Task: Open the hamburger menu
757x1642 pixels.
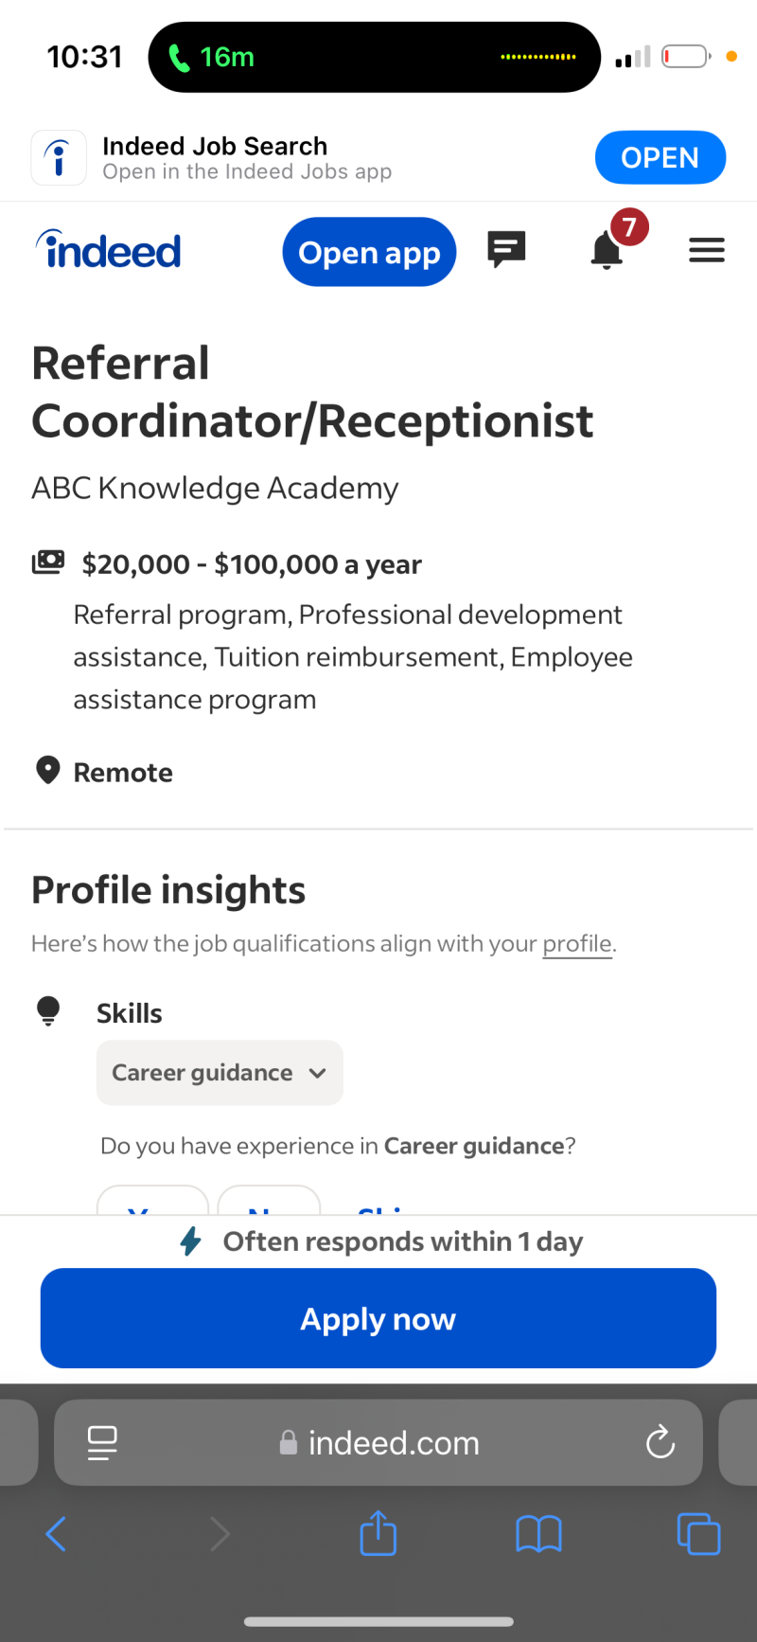Action: [x=706, y=251]
